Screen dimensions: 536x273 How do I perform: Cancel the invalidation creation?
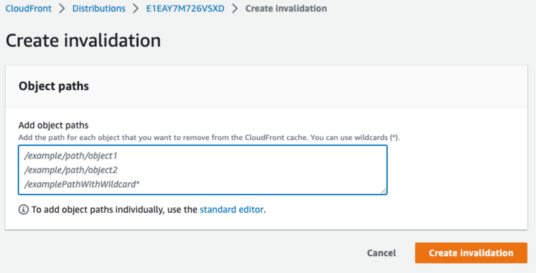click(x=381, y=253)
